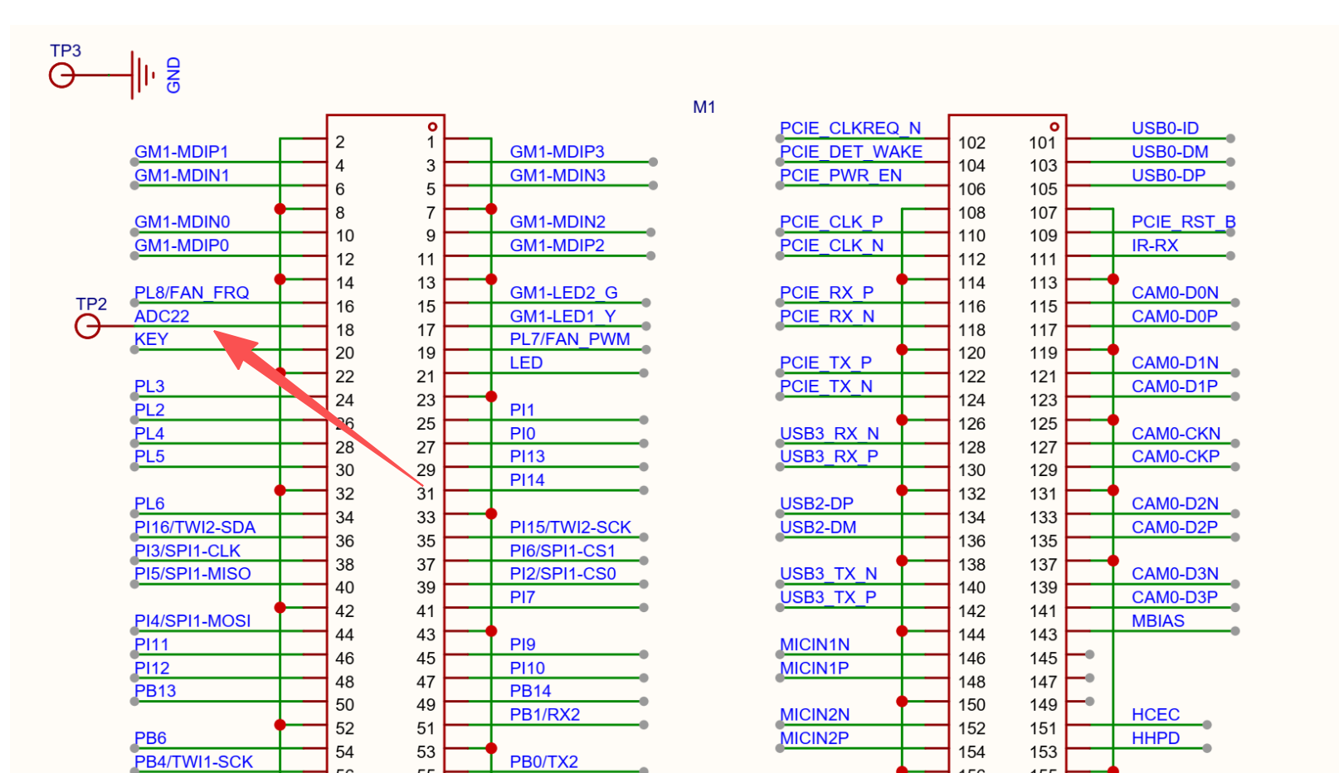The height and width of the screenshot is (773, 1339).
Task: Click the GM1-MDIN3 net label
Action: 558,175
